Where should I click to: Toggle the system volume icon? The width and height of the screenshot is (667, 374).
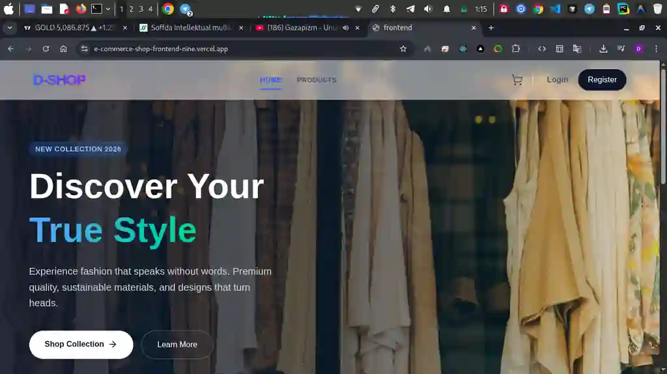(x=428, y=9)
